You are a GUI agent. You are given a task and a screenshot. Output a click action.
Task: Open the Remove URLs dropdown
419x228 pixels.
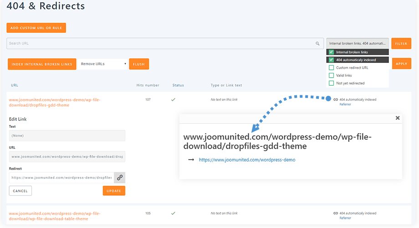(x=103, y=64)
